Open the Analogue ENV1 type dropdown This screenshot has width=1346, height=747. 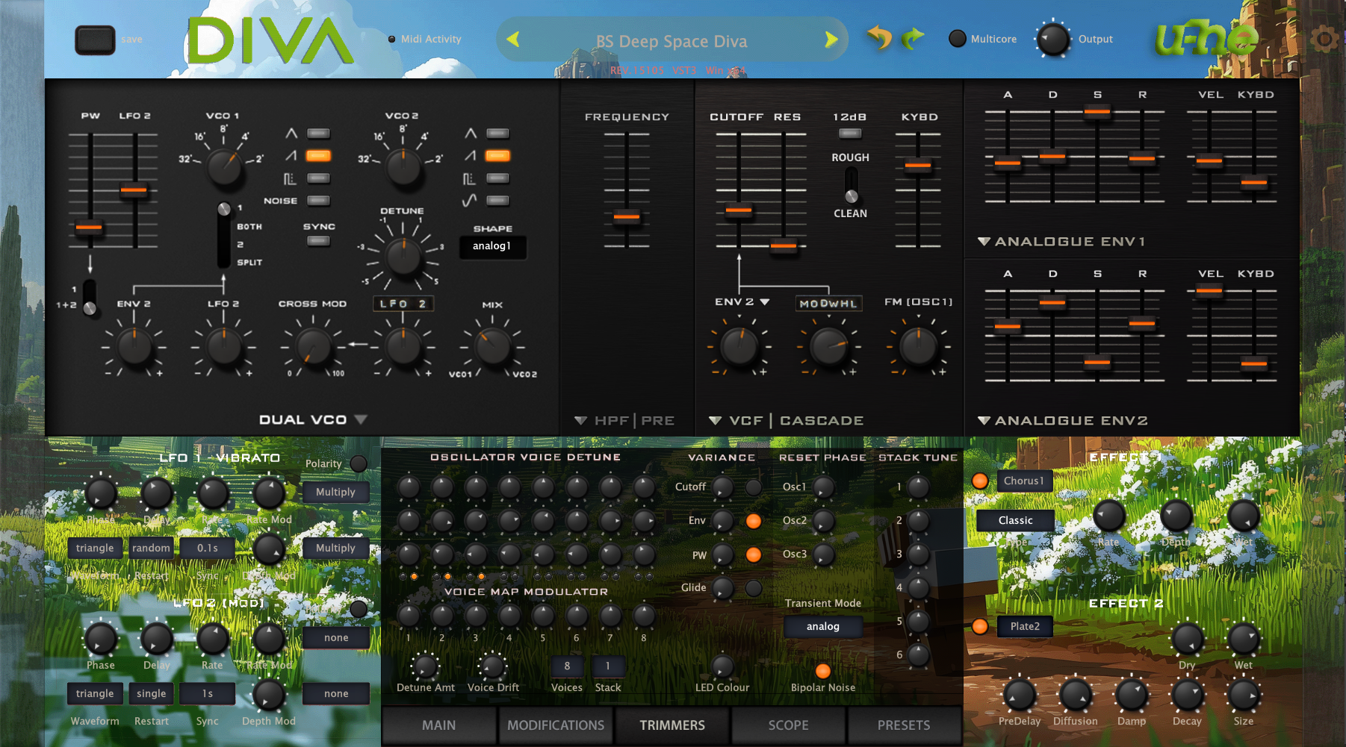[1061, 241]
